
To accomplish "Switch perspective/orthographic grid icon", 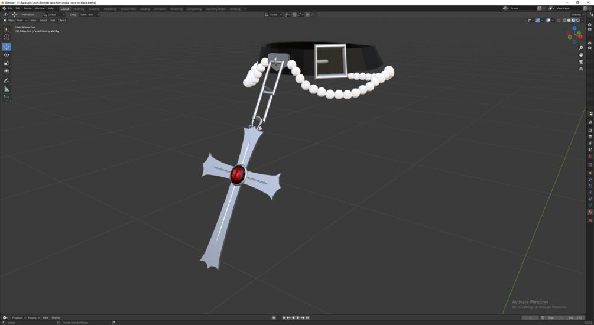I will tap(581, 69).
